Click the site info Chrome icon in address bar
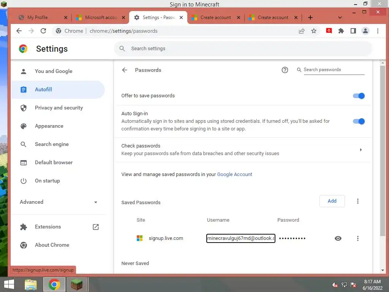Image resolution: width=389 pixels, height=292 pixels. [59, 31]
